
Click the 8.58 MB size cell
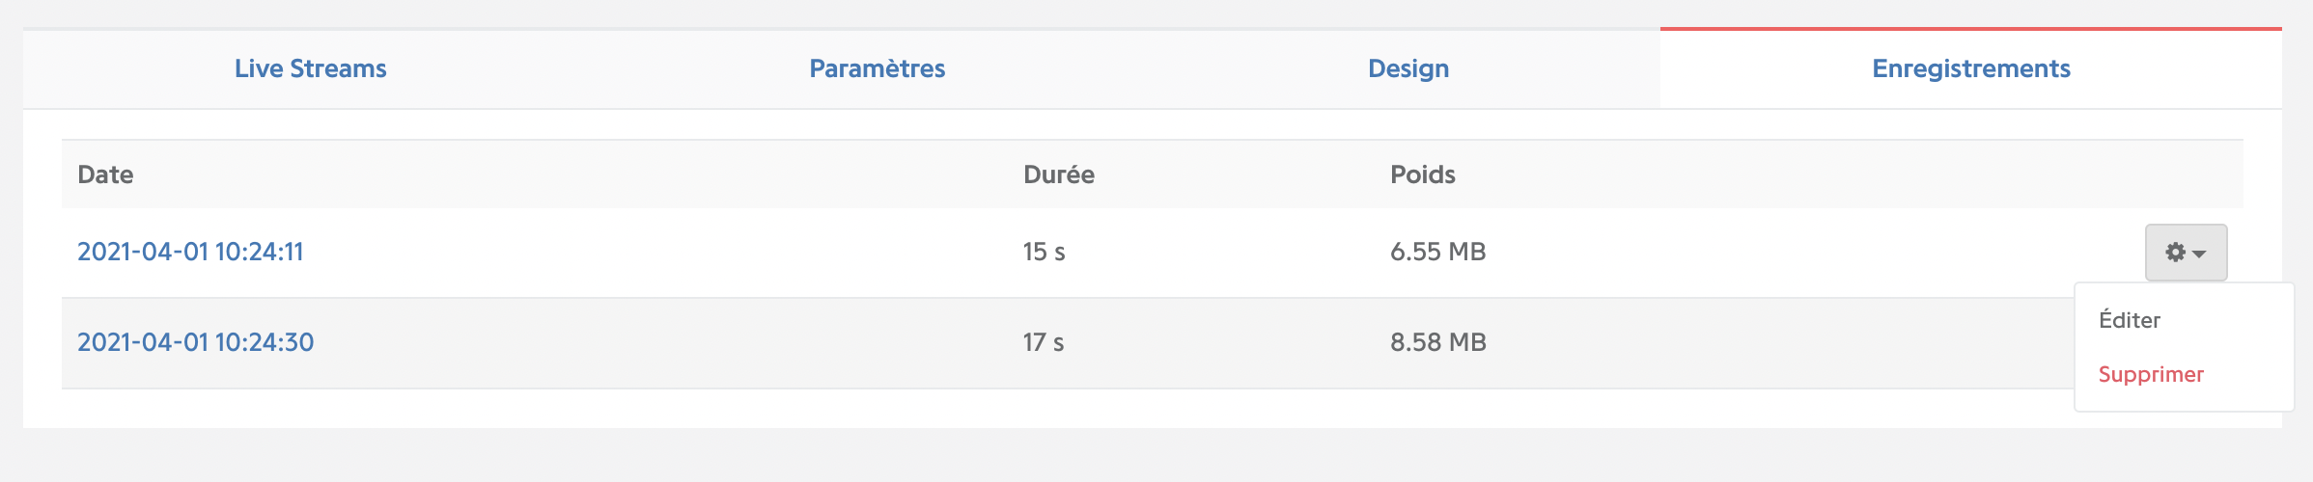1438,342
